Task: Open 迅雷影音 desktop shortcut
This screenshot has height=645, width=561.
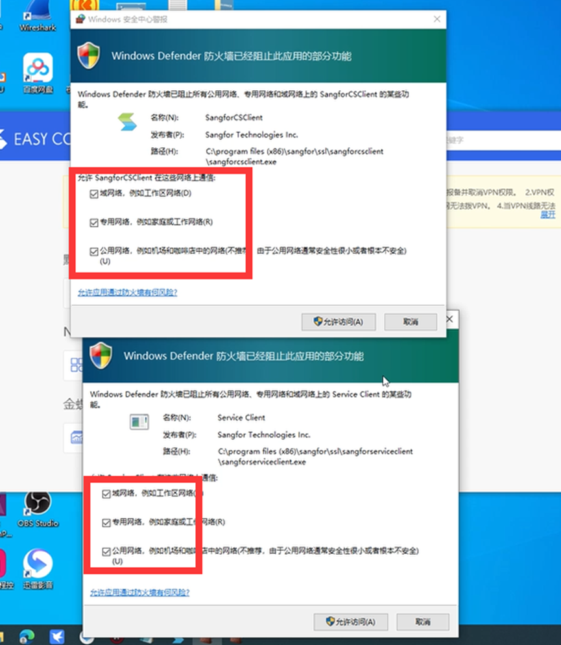Action: [38, 564]
